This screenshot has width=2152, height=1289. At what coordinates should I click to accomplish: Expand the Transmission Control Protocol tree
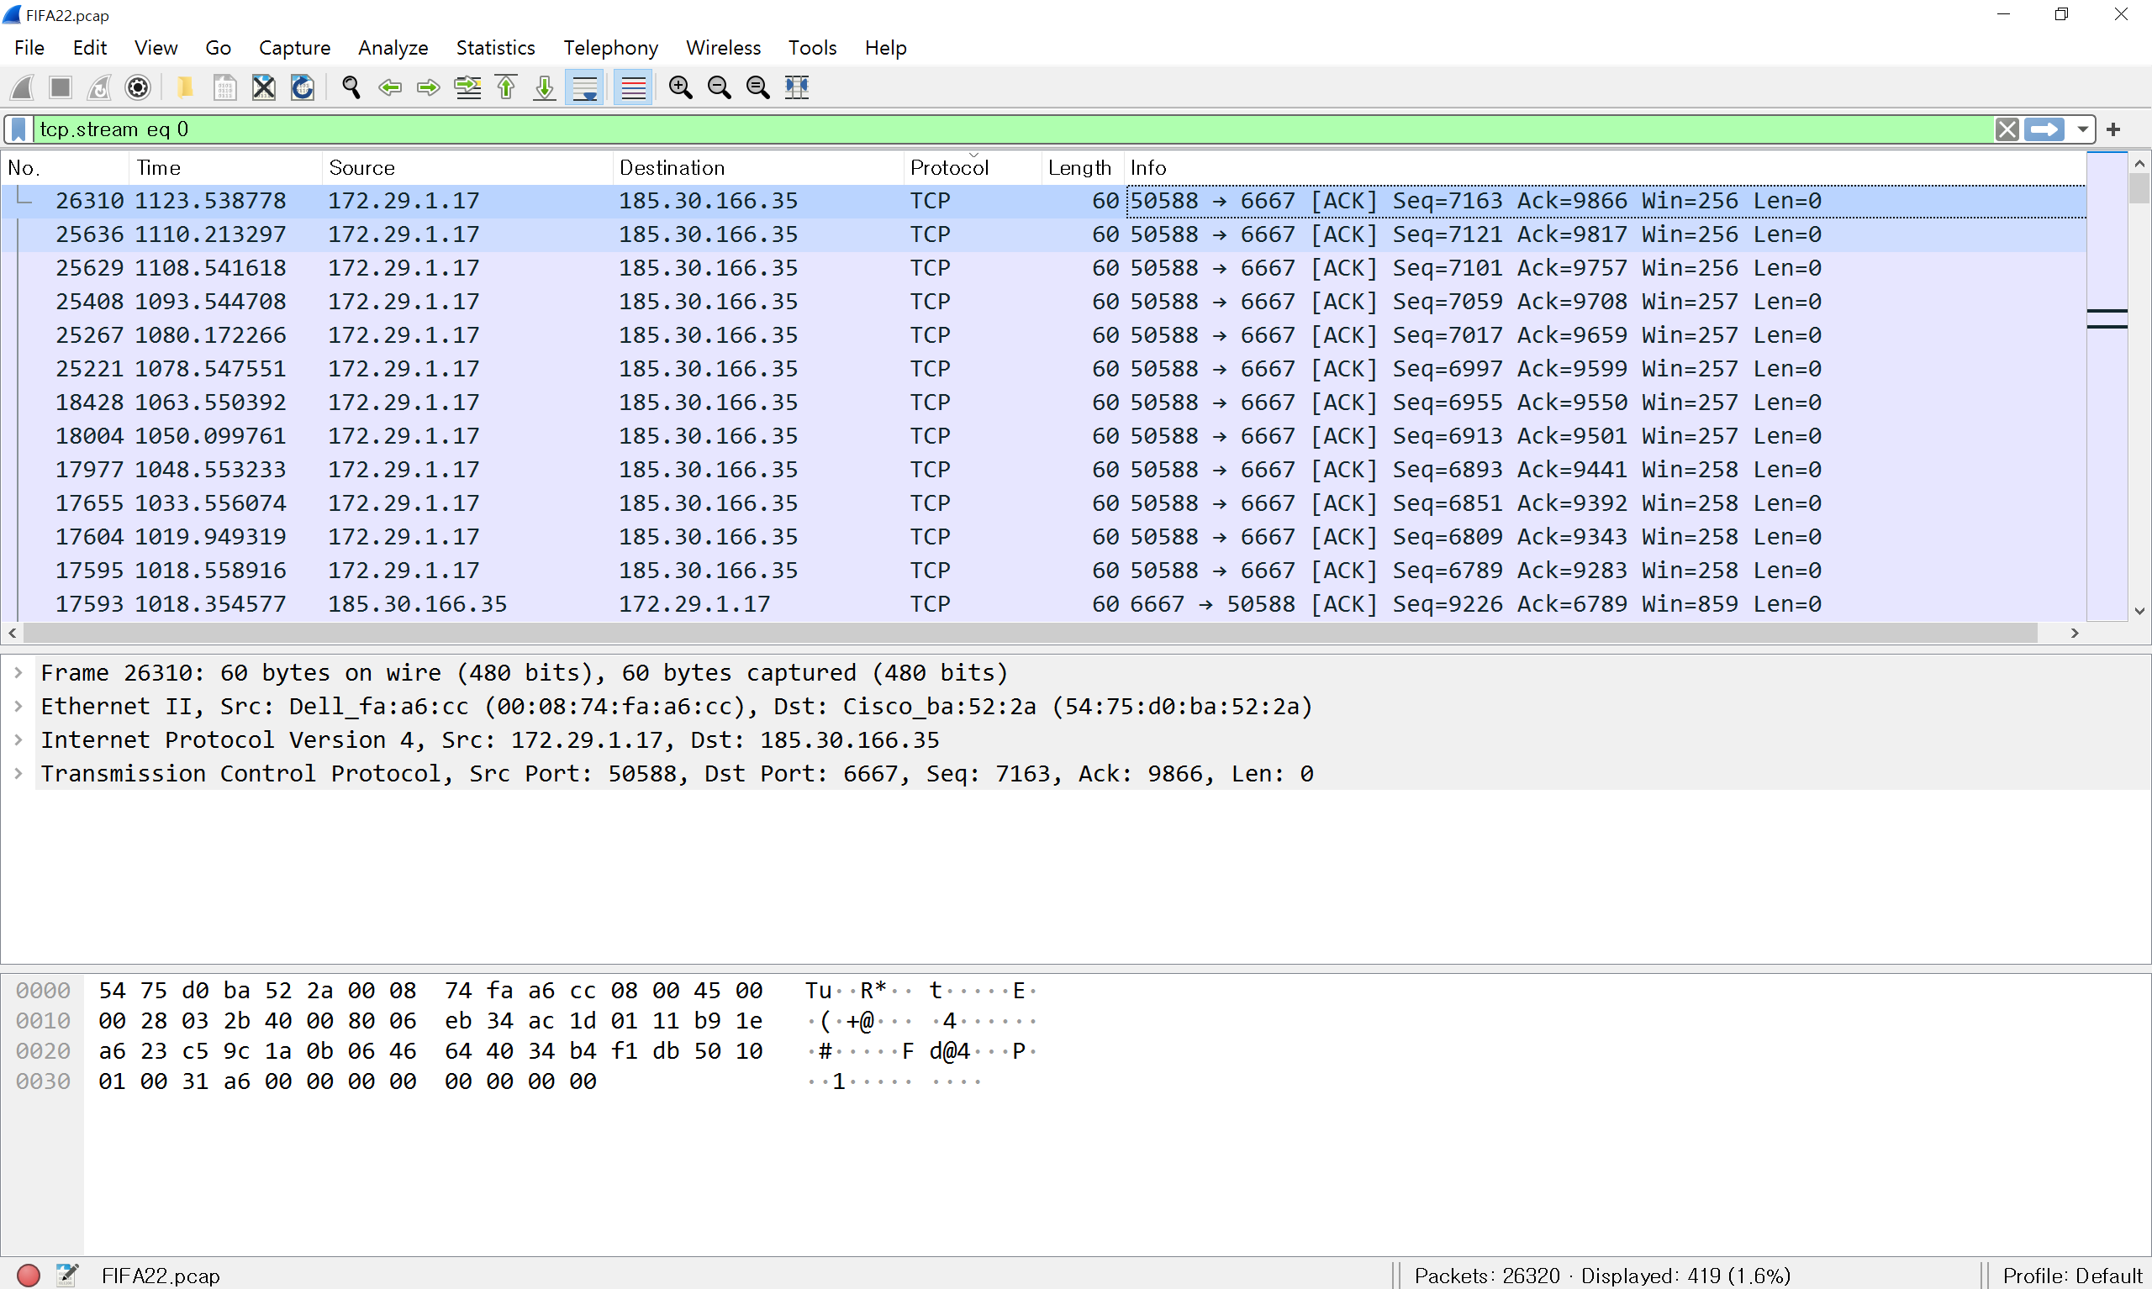point(18,773)
